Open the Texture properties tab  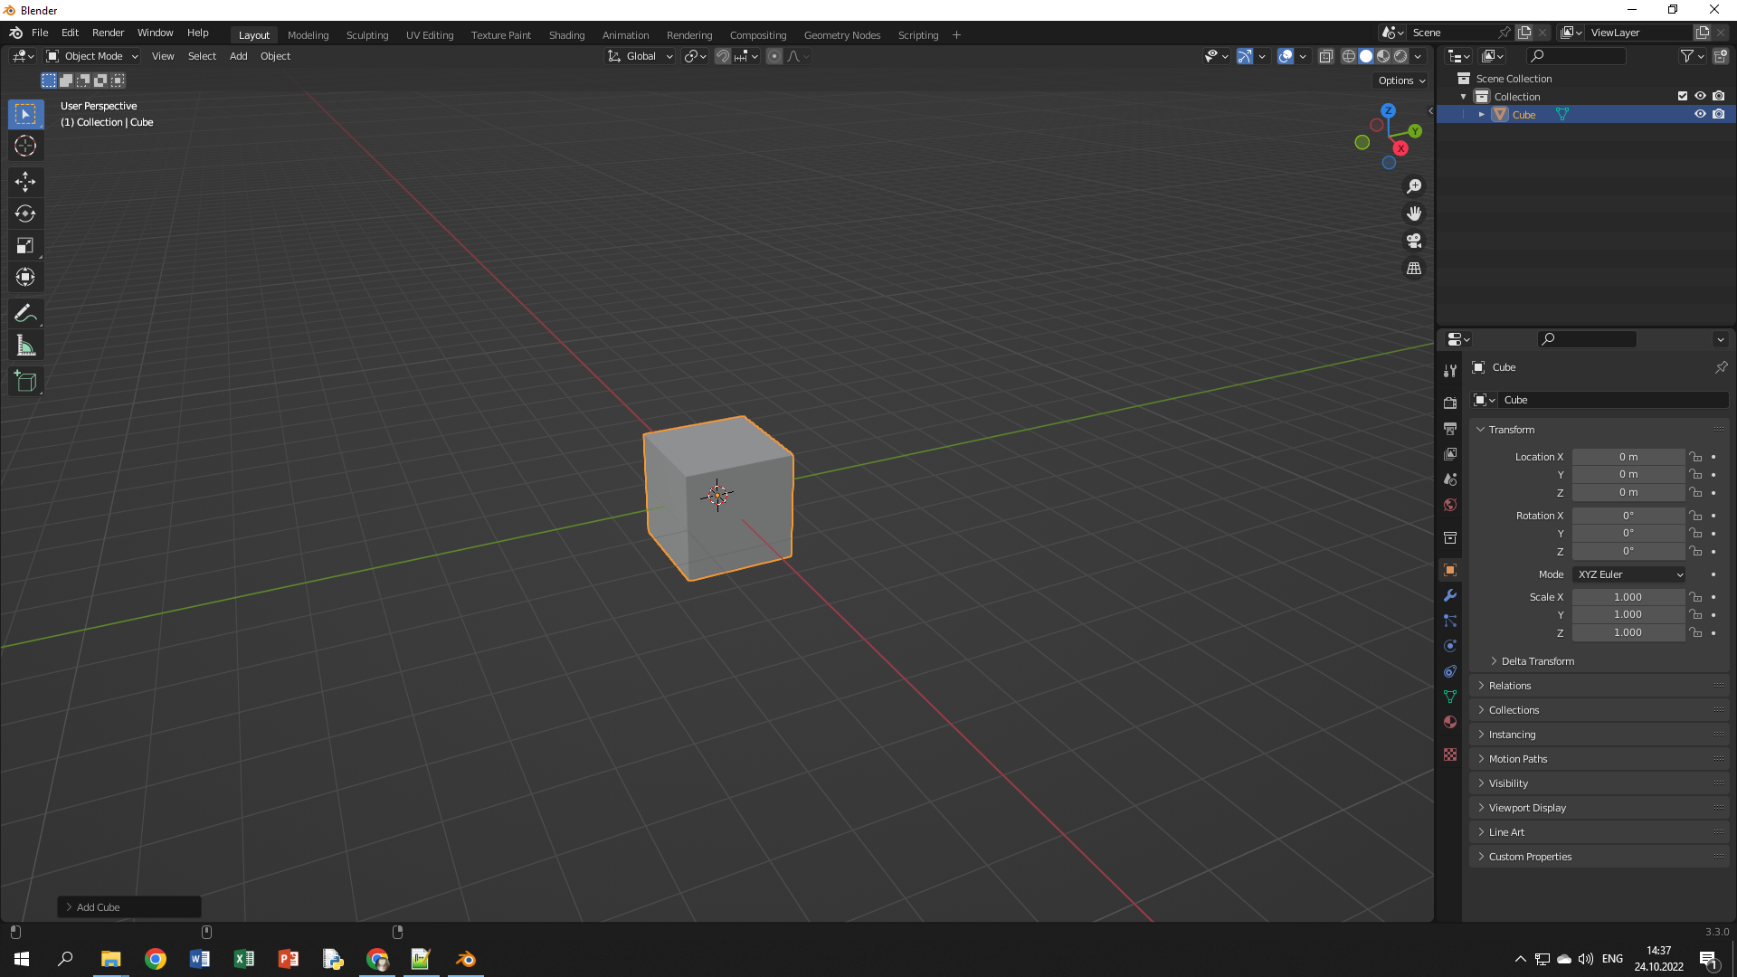(1450, 754)
